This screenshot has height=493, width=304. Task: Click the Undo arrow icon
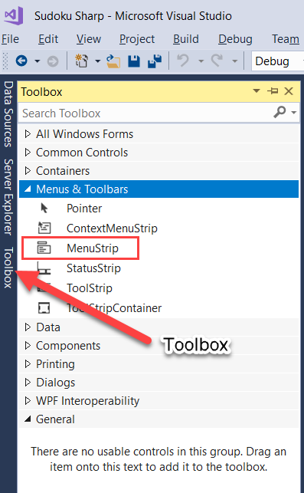pos(183,61)
